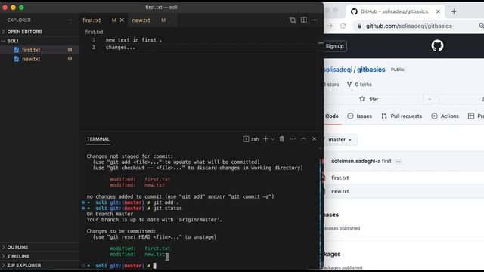Viewport: 484px width, 272px height.
Task: Open the solisadeqi user profile link
Action: [338, 70]
